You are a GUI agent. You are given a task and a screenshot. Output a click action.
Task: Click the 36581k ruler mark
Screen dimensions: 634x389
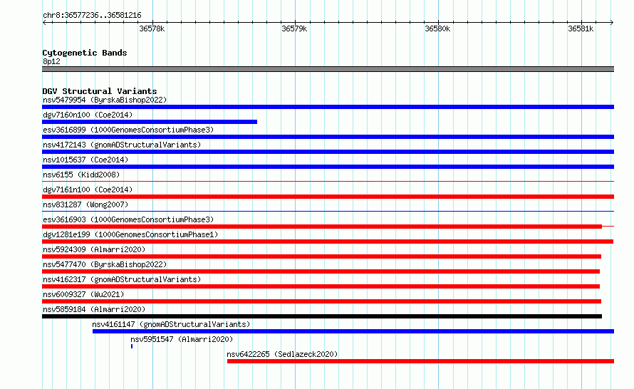(581, 28)
